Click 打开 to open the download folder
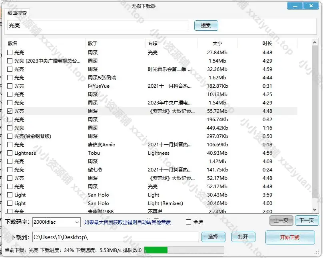Image resolution: width=323 pixels, height=258 pixels. (x=243, y=237)
